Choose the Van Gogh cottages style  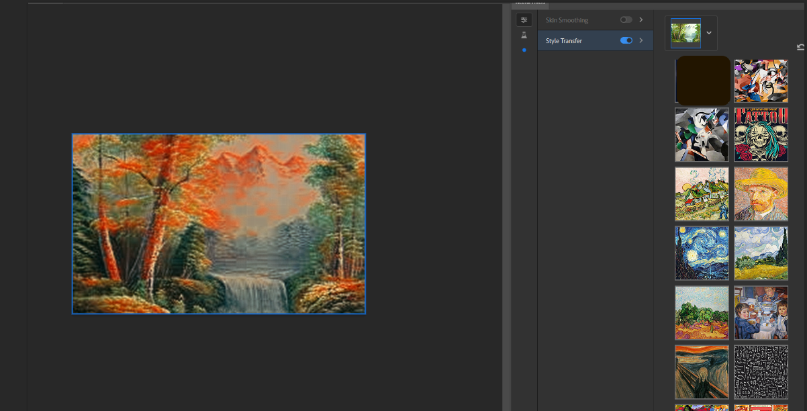click(x=702, y=193)
